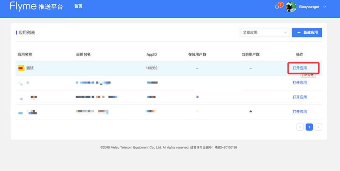Click the Gaoyoungor user avatar
This screenshot has height=171, width=340.
[291, 7]
